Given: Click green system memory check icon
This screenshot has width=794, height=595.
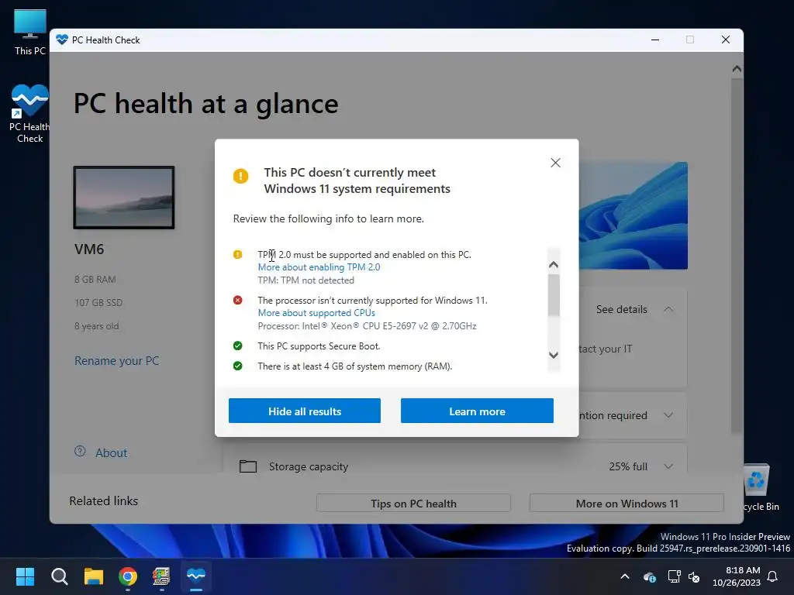Looking at the screenshot, I should pos(237,366).
